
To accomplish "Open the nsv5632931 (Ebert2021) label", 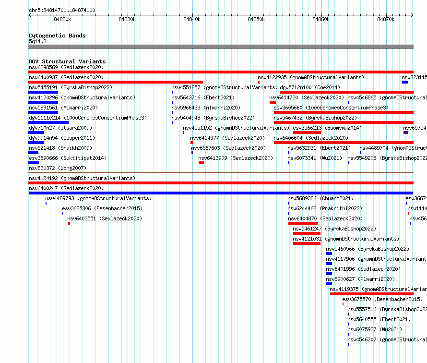I will click(x=319, y=148).
